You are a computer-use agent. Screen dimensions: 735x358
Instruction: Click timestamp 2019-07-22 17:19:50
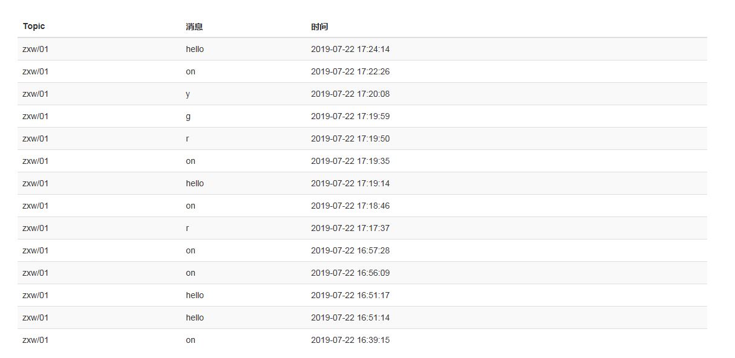[350, 138]
